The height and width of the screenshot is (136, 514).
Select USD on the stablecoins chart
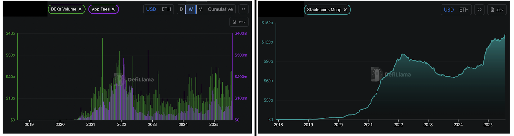click(448, 10)
